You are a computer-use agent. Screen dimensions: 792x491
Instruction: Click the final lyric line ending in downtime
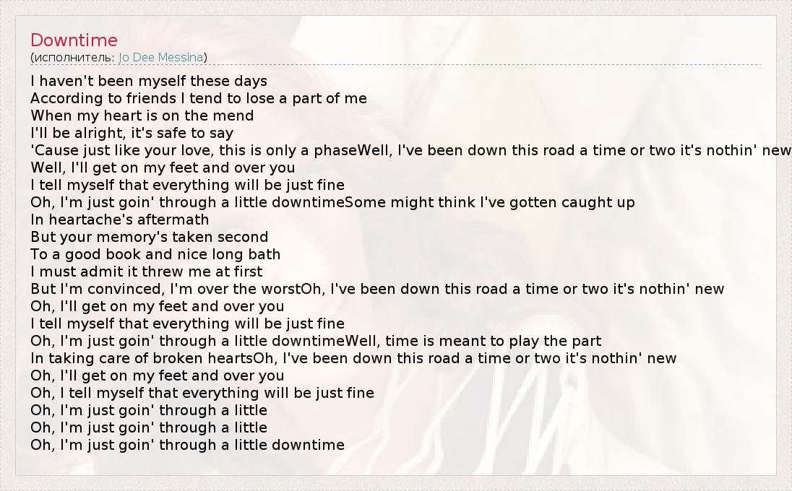tap(188, 445)
